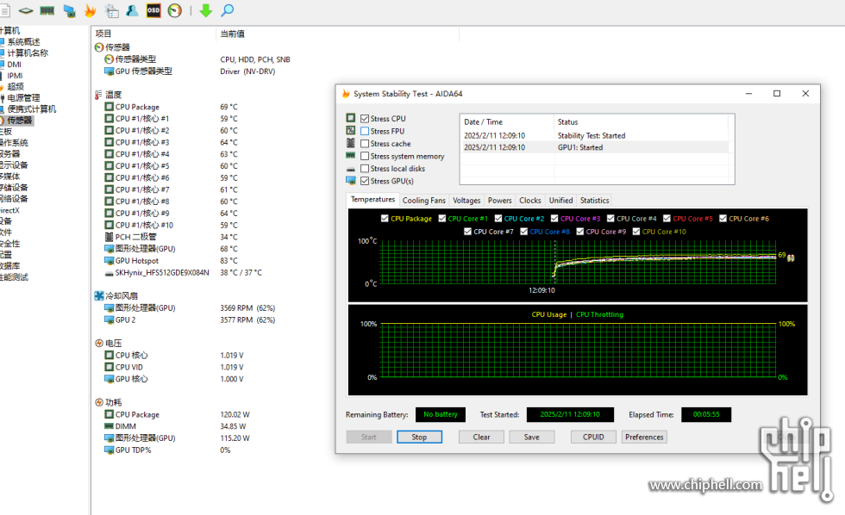Select the CPU Package 120.02 W row
845x515 pixels.
178,414
